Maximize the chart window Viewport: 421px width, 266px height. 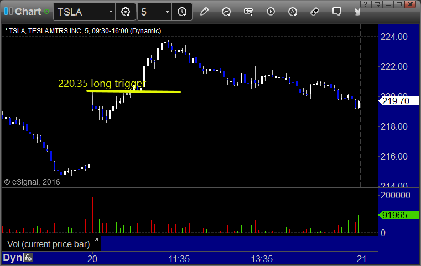[x=399, y=4]
